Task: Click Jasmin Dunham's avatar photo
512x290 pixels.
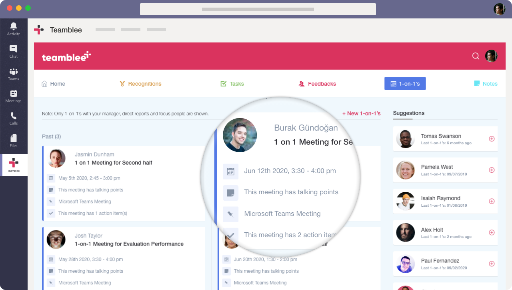Action: [56, 158]
